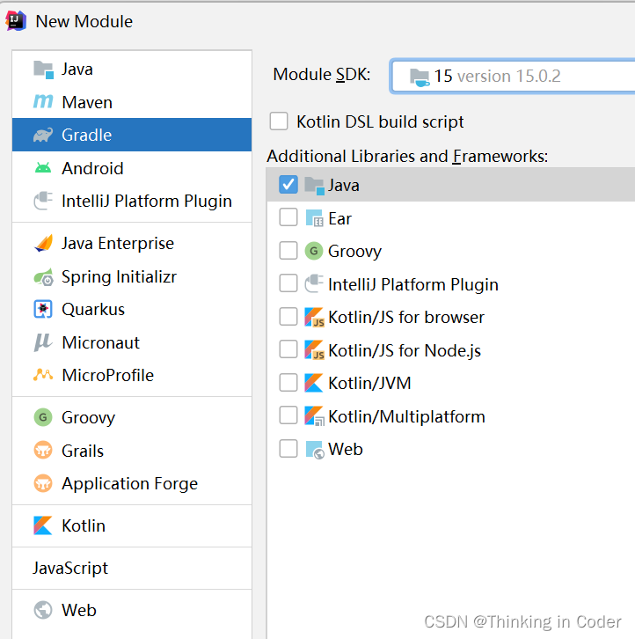The height and width of the screenshot is (639, 635).
Task: Click the Java Enterprise icon
Action: [x=43, y=243]
